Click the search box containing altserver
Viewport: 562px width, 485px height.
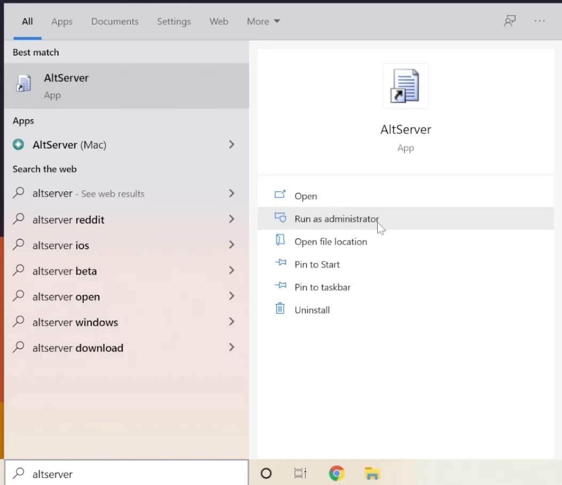coord(134,474)
